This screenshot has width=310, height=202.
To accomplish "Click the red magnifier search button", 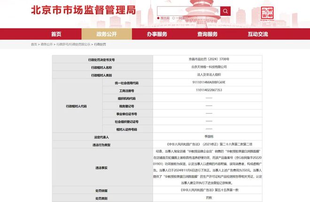I will (225, 11).
